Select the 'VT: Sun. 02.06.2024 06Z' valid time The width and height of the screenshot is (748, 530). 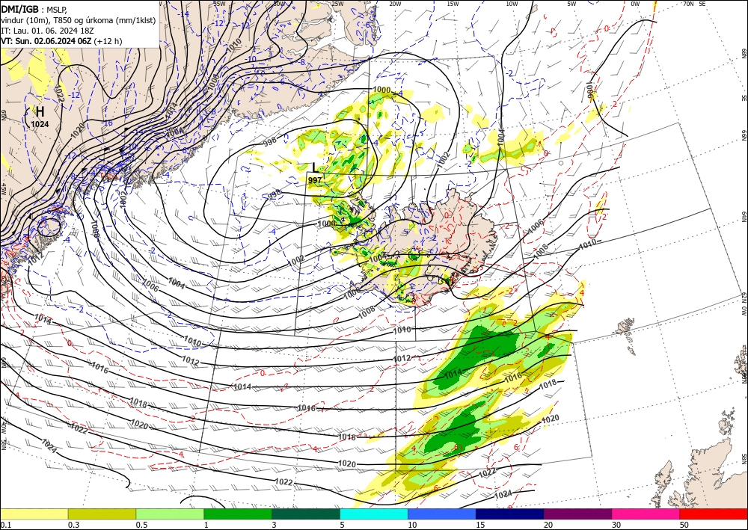click(x=46, y=41)
